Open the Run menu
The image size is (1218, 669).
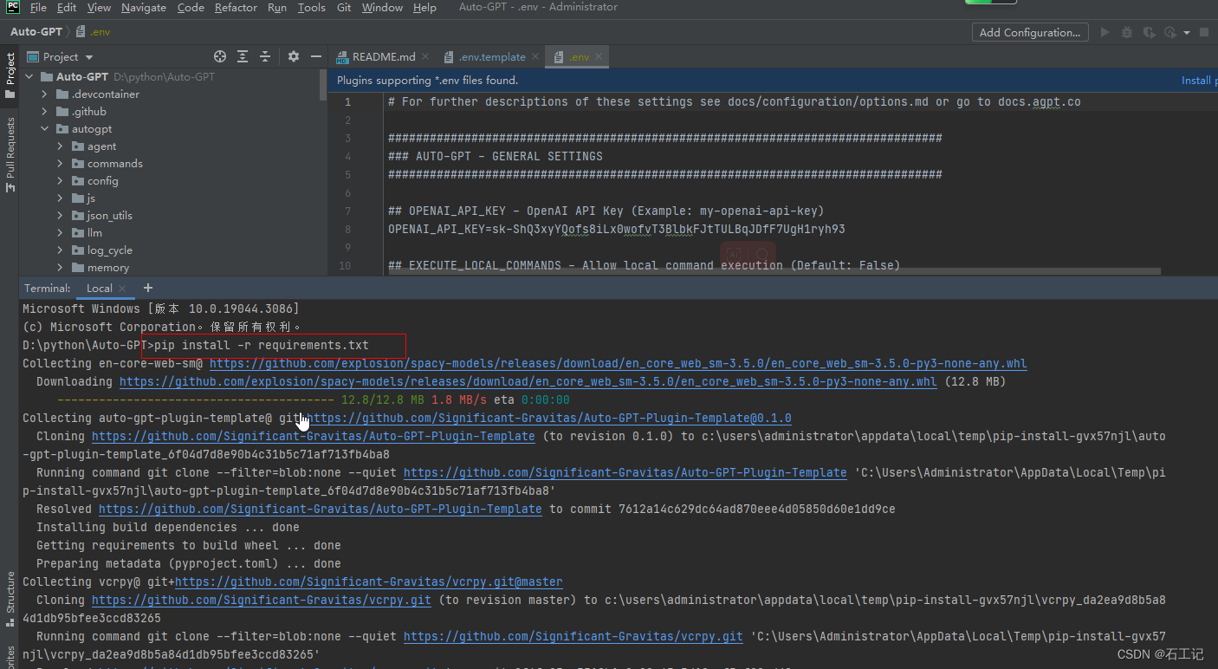(277, 7)
